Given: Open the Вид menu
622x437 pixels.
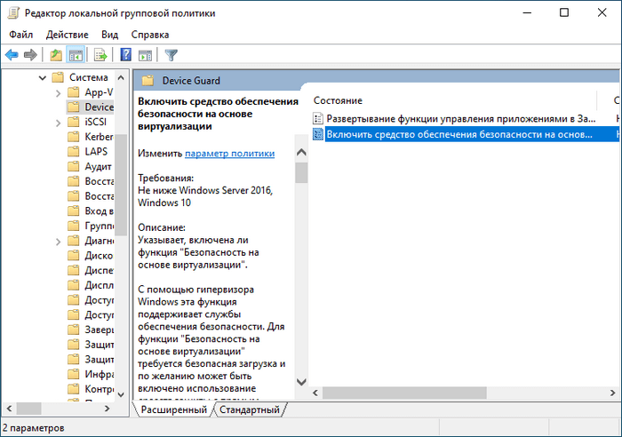Looking at the screenshot, I should tap(109, 35).
